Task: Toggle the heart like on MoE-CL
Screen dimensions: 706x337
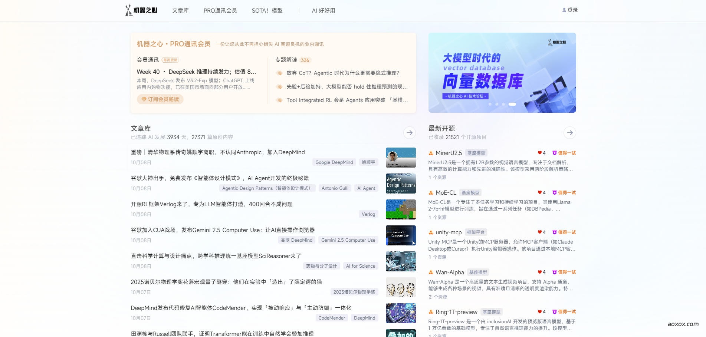Action: click(539, 192)
